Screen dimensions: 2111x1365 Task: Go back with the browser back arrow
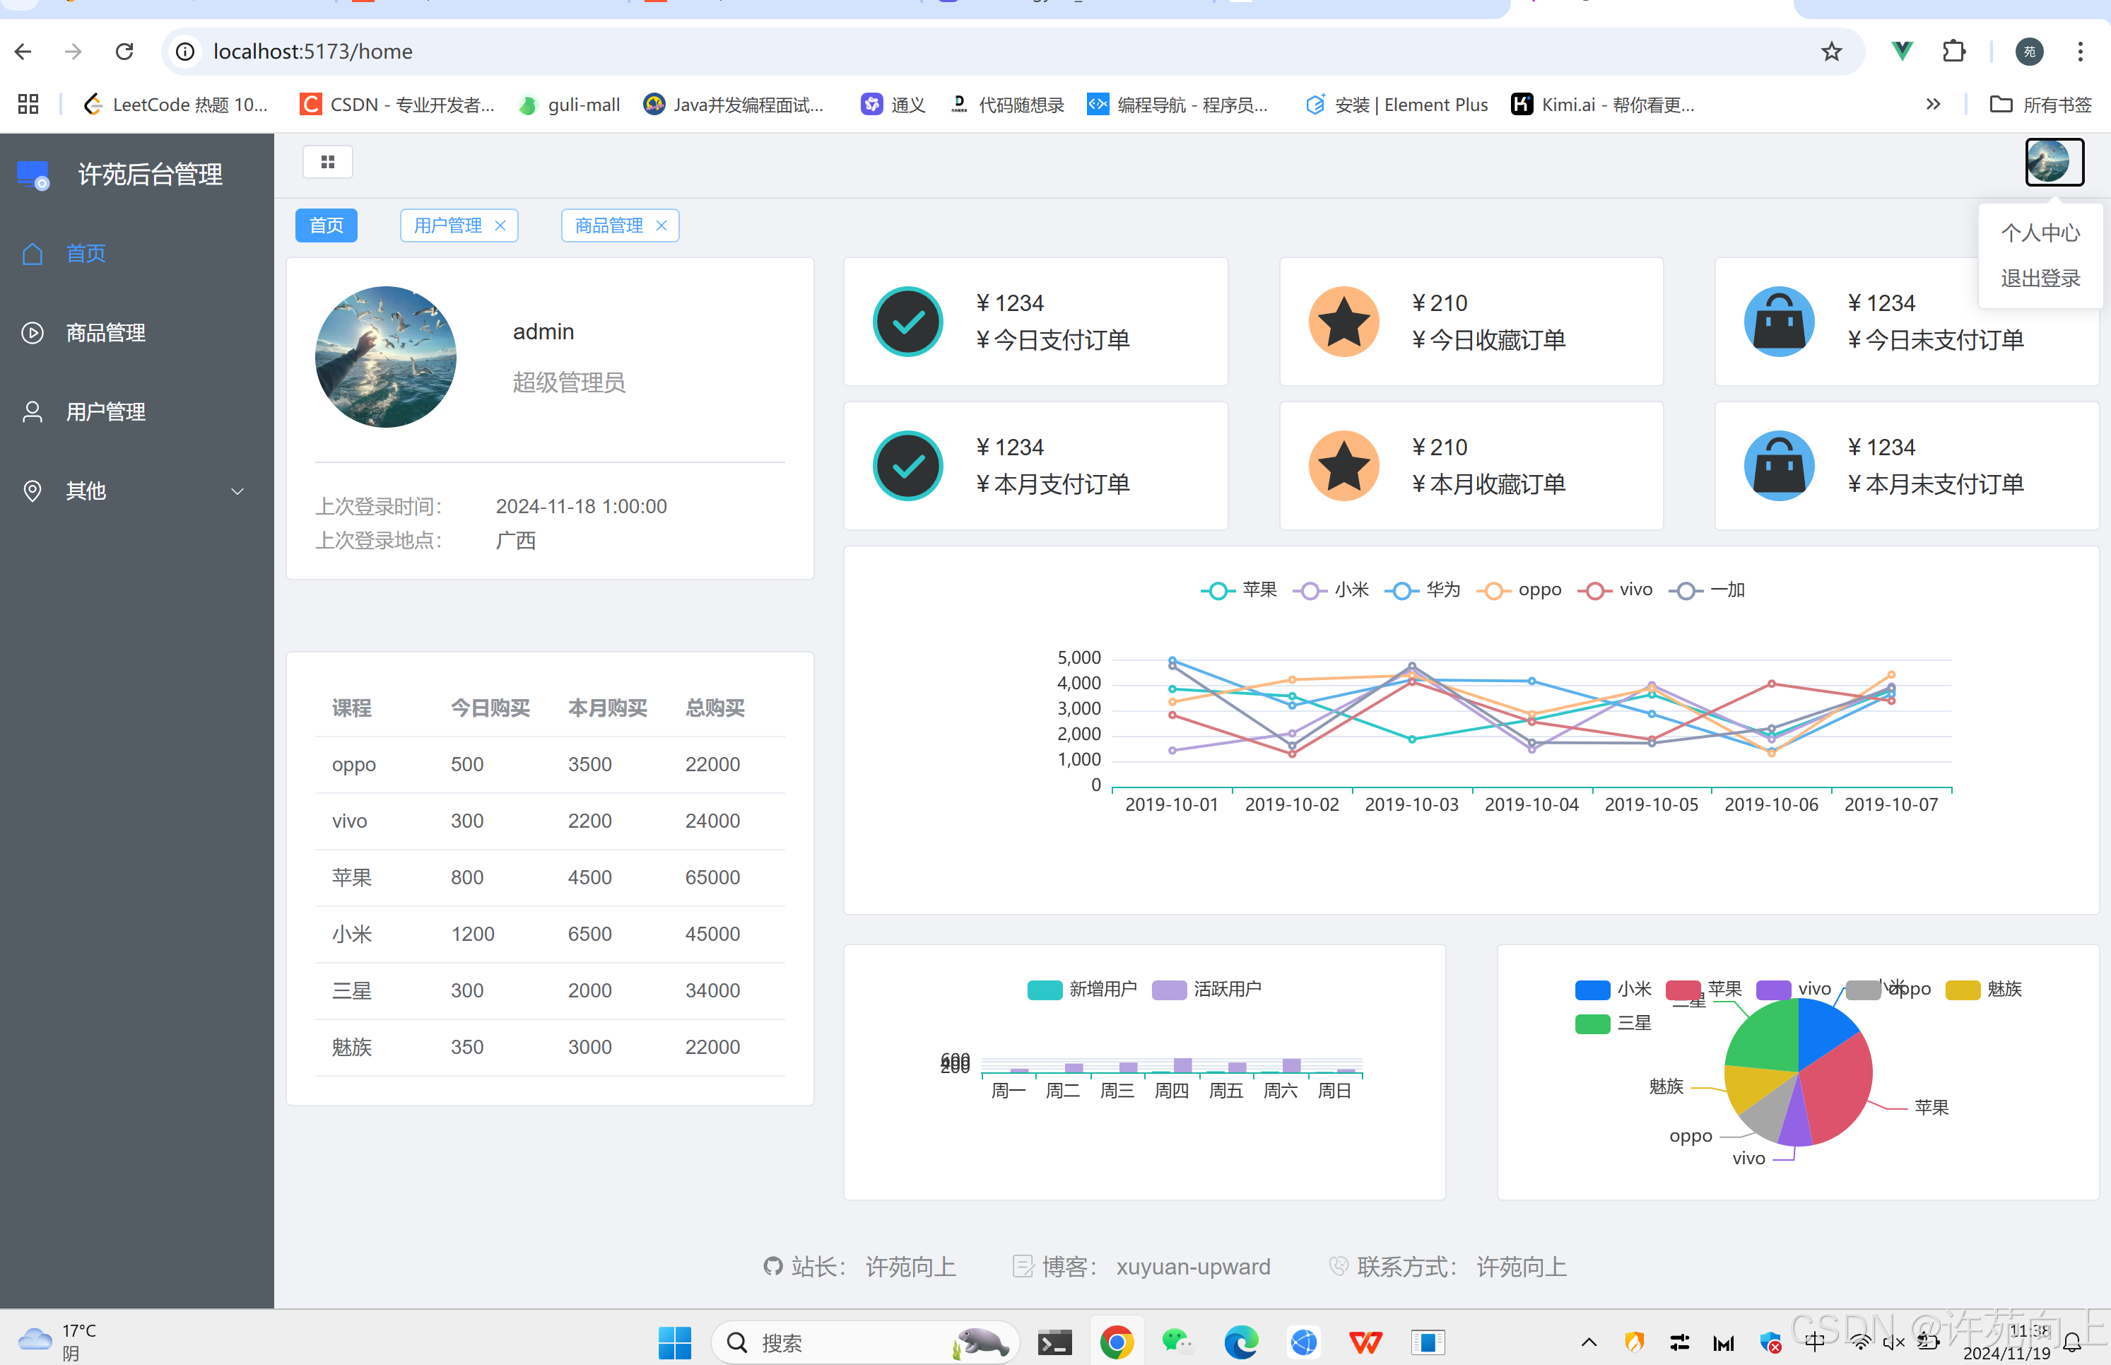point(24,52)
